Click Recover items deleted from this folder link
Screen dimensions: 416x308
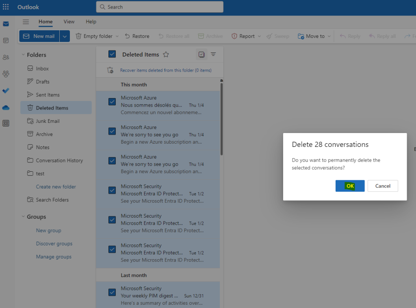[166, 70]
